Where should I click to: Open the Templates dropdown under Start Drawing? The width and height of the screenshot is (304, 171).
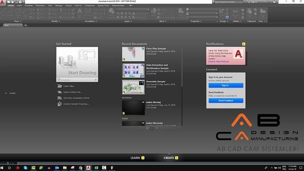pos(77,80)
